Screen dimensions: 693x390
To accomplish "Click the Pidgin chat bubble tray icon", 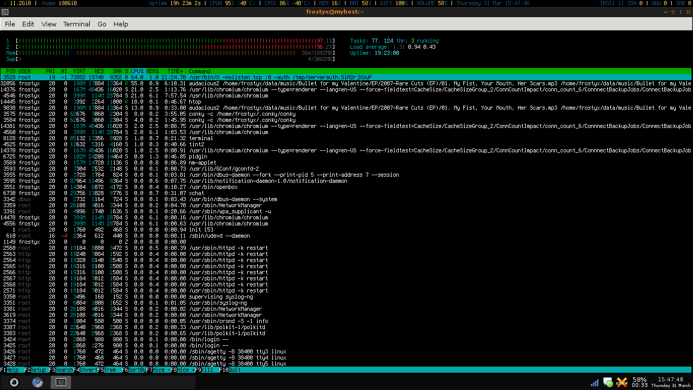I will coord(608,382).
